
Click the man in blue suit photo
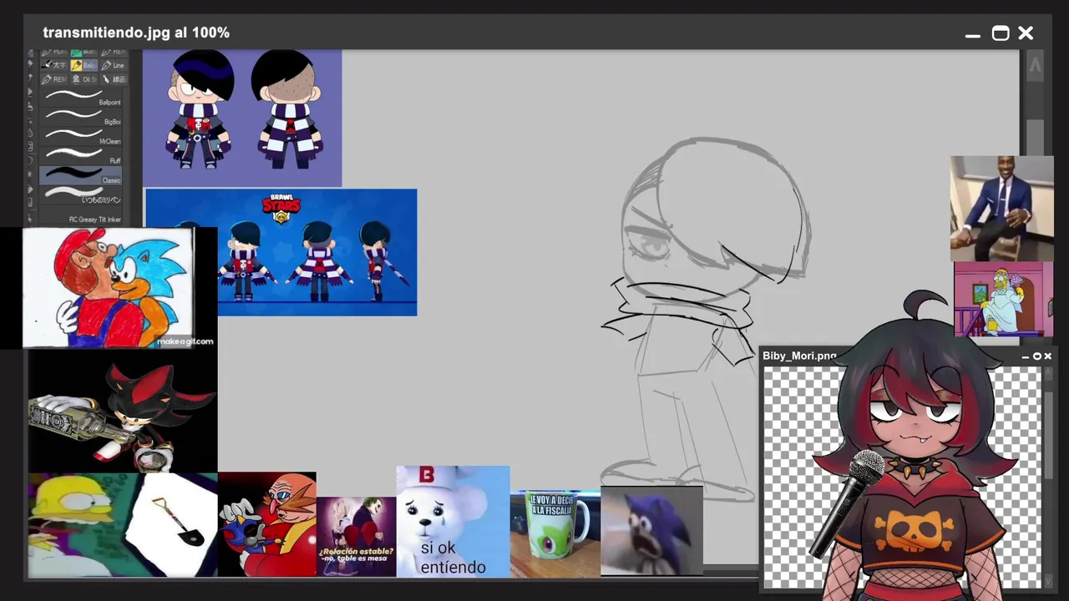tap(1002, 209)
